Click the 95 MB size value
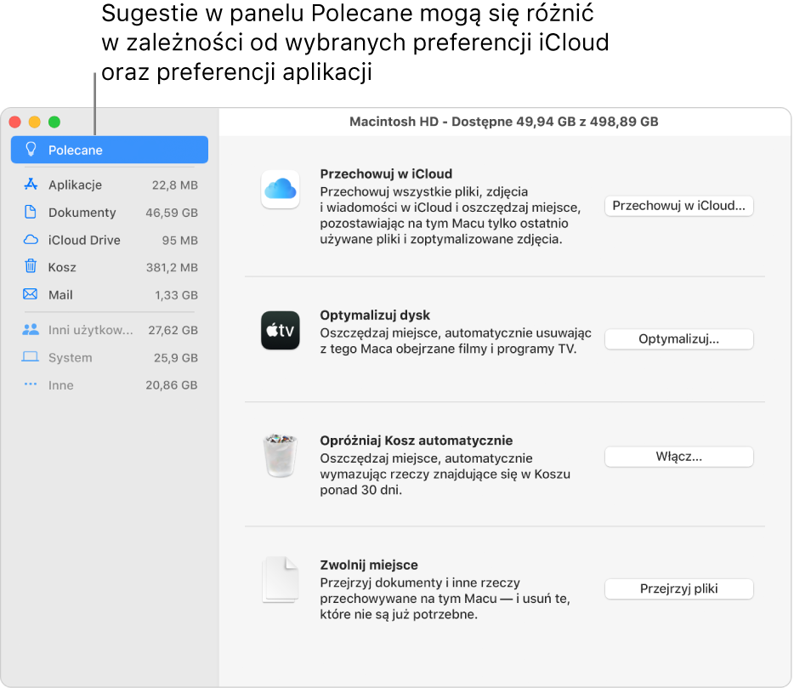This screenshot has width=794, height=688. point(179,240)
